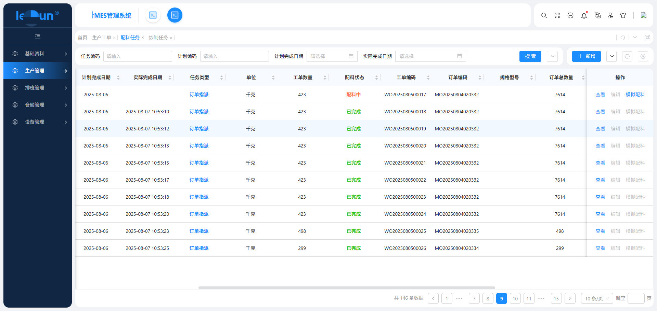Focus the 计划编码 input field
This screenshot has height=311, width=657.
point(234,56)
